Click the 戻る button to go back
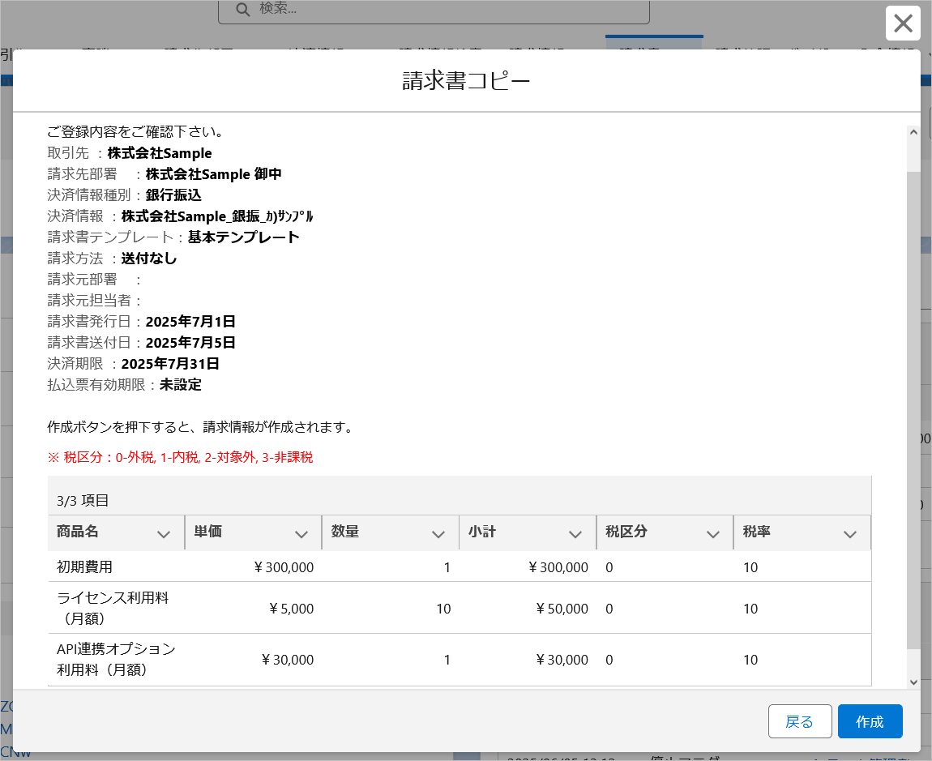Viewport: 932px width, 761px height. 800,721
